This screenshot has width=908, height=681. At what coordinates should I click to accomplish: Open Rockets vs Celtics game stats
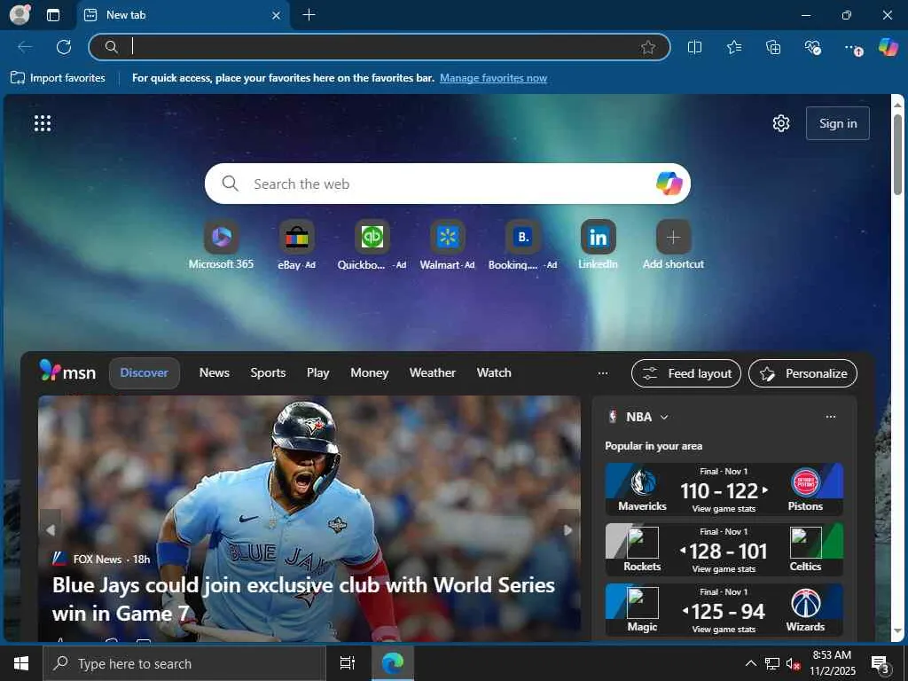[x=724, y=550]
